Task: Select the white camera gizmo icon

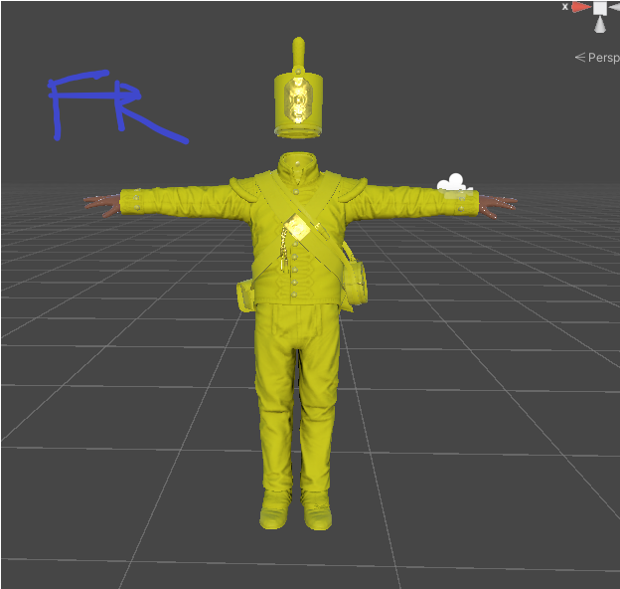Action: [x=455, y=183]
